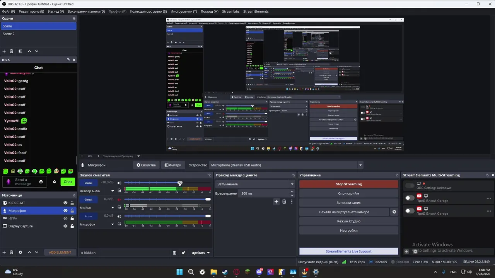Open Настройки from the controls panel
The height and width of the screenshot is (278, 495).
349,231
